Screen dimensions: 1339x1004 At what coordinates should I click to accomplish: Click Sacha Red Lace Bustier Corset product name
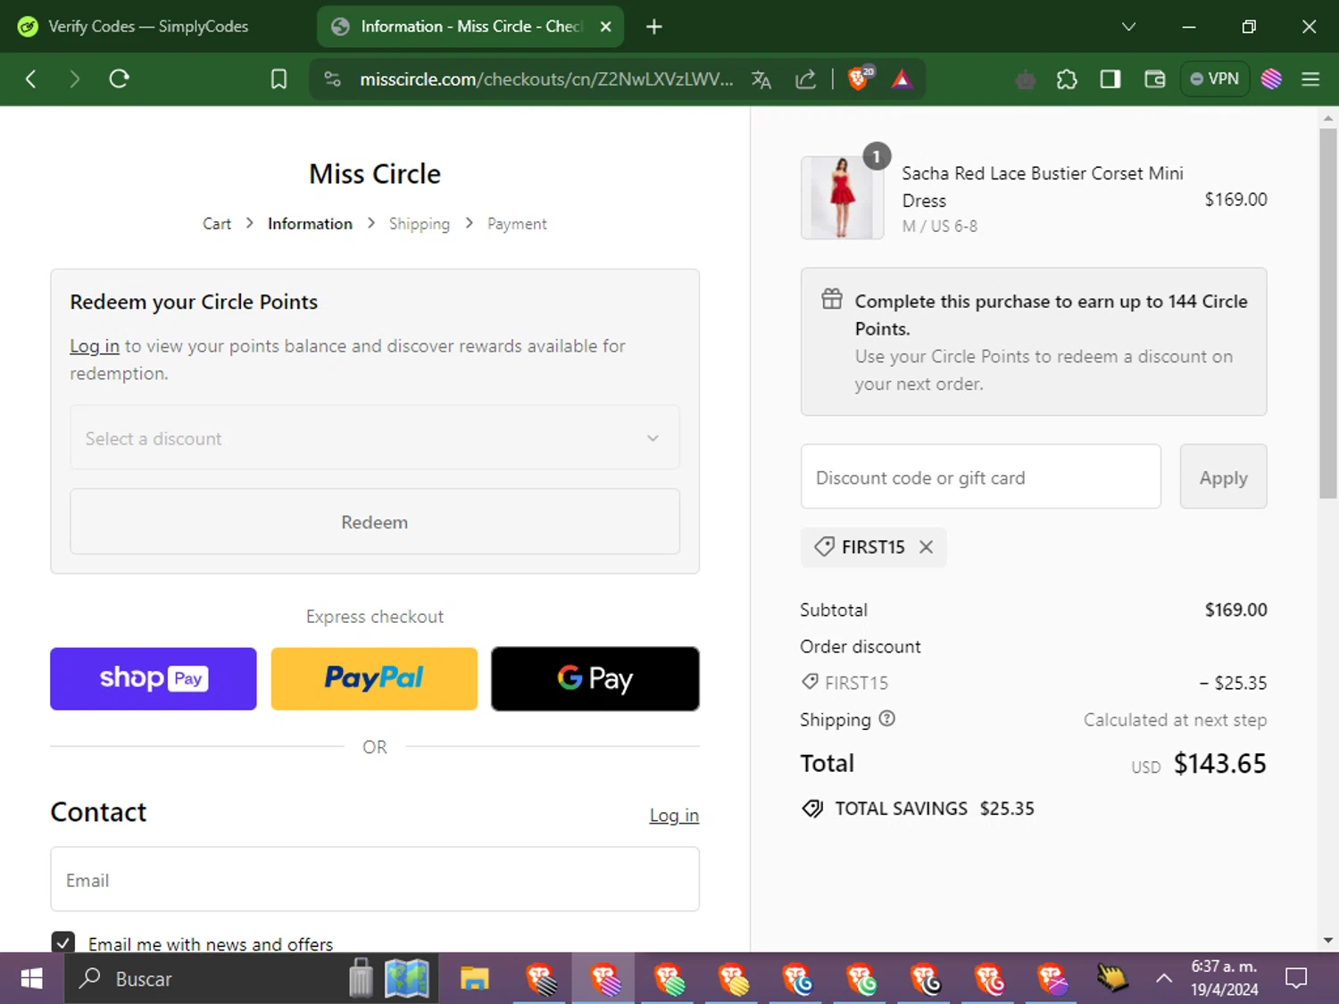(1043, 187)
